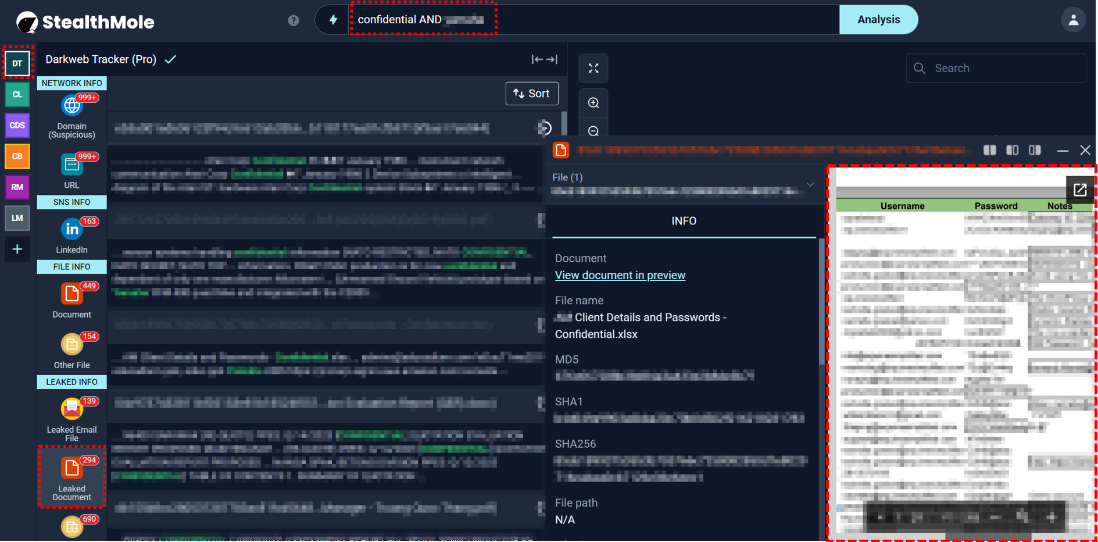Open the CDS module in sidebar

(17, 125)
